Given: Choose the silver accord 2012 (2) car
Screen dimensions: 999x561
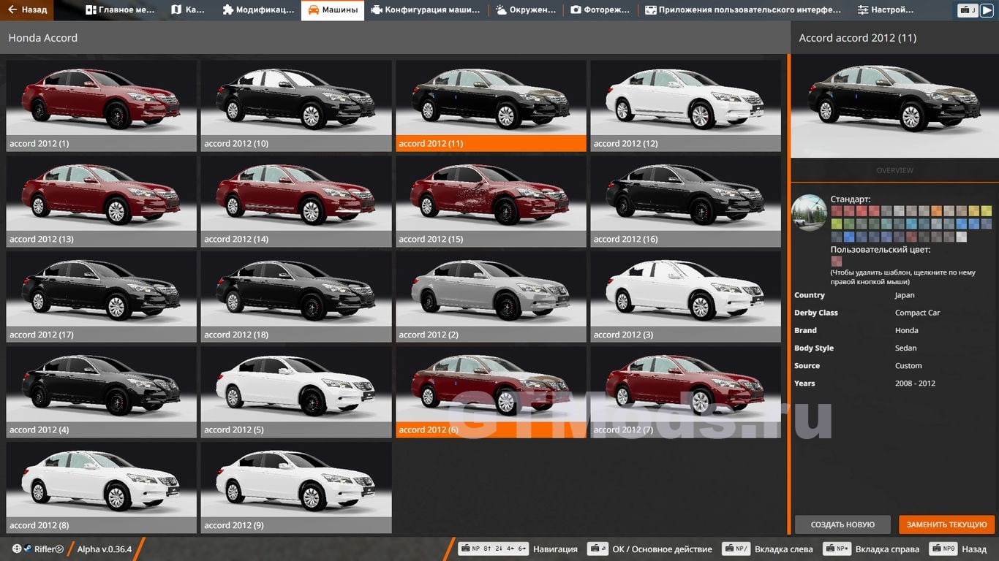Looking at the screenshot, I should pyautogui.click(x=491, y=297).
